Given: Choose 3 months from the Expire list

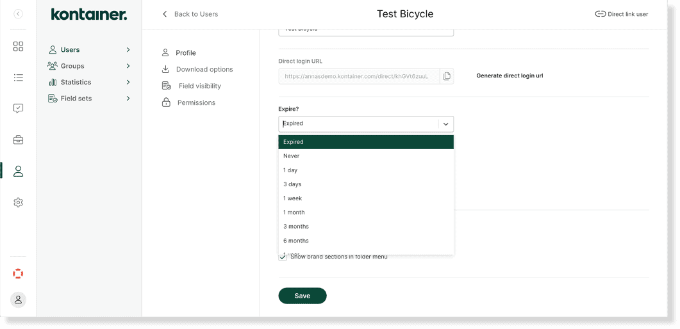Looking at the screenshot, I should [x=366, y=227].
